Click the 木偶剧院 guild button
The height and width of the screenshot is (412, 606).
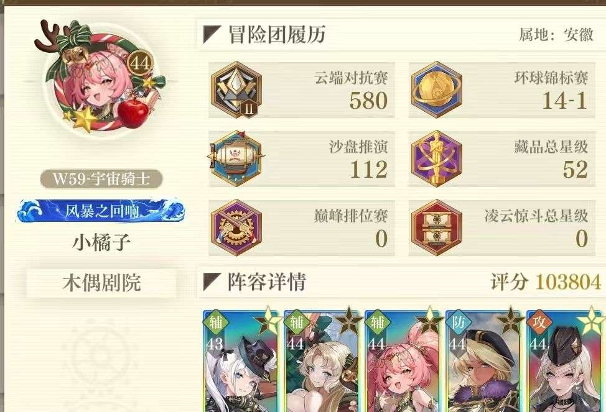101,283
